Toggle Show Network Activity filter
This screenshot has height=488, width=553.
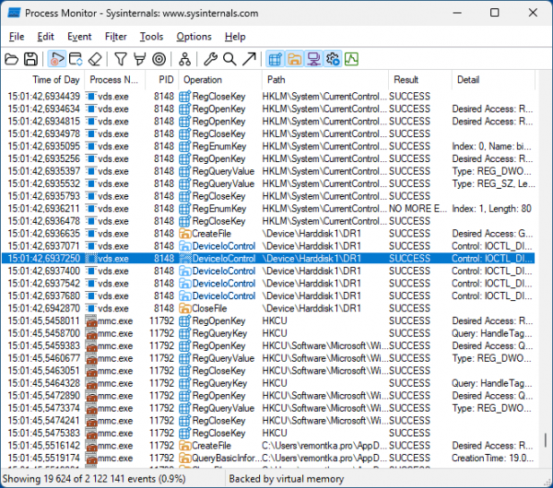click(313, 59)
